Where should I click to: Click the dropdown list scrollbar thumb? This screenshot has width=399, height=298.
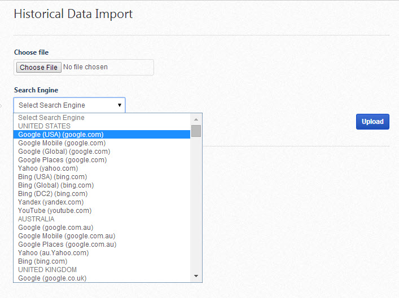(x=196, y=131)
